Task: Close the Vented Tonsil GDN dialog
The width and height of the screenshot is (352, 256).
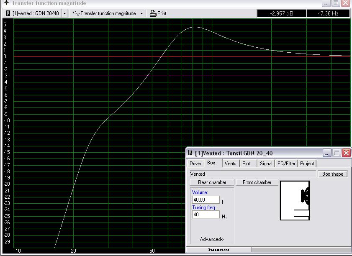Action: [346, 153]
